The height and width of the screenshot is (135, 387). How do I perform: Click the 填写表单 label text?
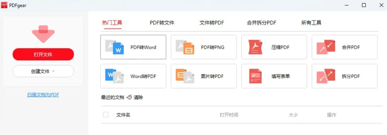click(x=280, y=76)
